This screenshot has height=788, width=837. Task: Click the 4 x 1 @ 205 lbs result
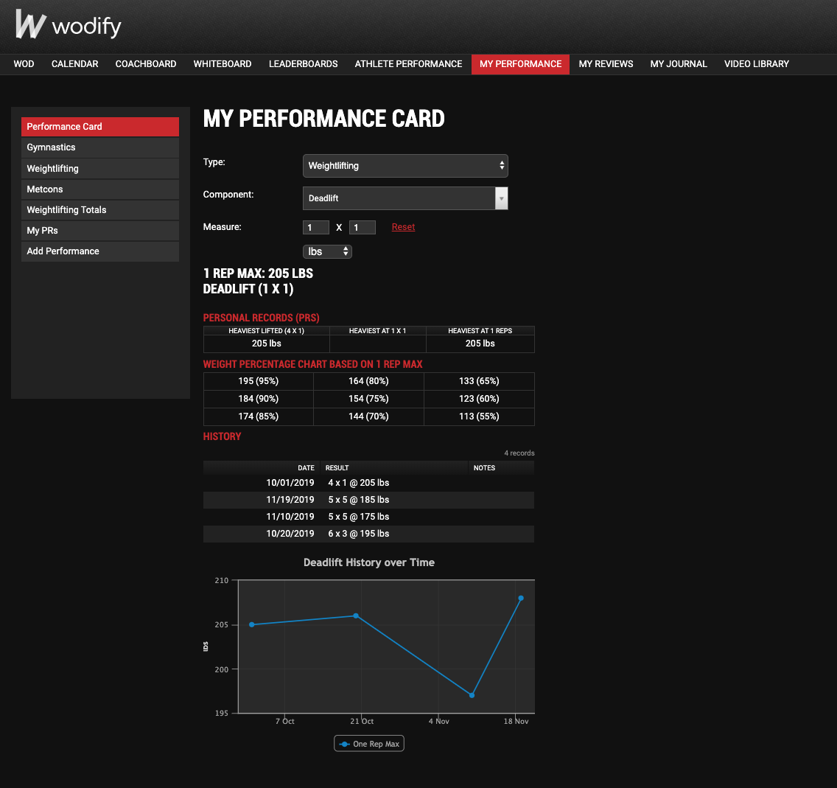tap(358, 483)
